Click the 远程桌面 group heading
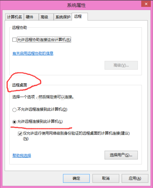The width and height of the screenshot is (153, 188). pos(20,85)
